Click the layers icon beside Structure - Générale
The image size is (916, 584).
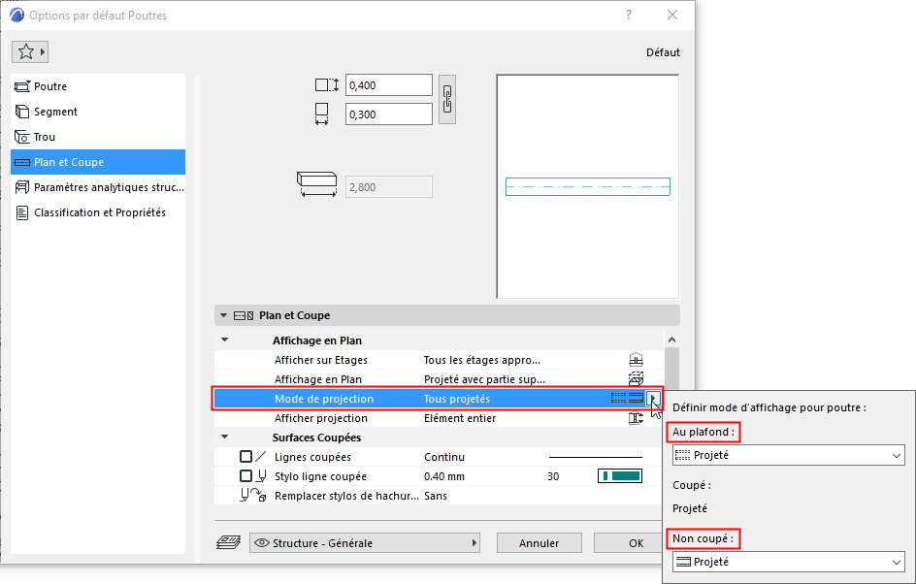(228, 542)
